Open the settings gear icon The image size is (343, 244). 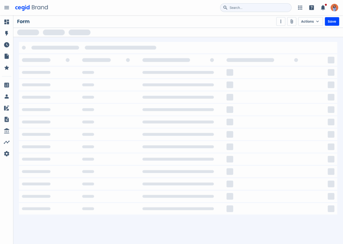(x=7, y=154)
